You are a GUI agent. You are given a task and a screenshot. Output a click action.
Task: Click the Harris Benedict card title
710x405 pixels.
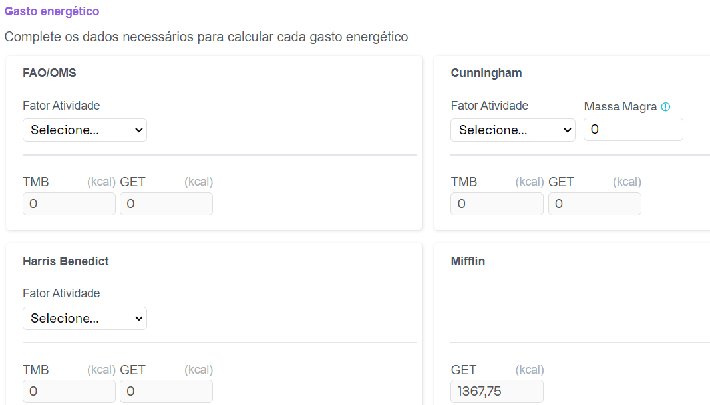[66, 261]
